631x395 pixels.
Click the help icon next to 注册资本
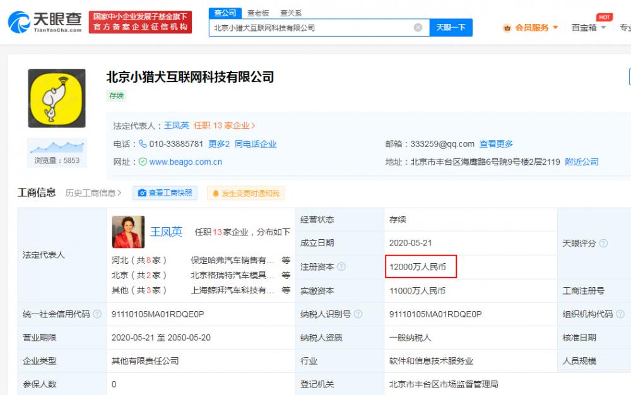point(341,267)
